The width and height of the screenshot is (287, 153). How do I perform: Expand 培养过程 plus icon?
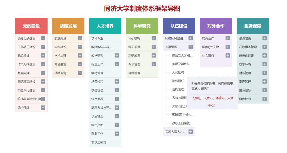pyautogui.click(x=117, y=82)
